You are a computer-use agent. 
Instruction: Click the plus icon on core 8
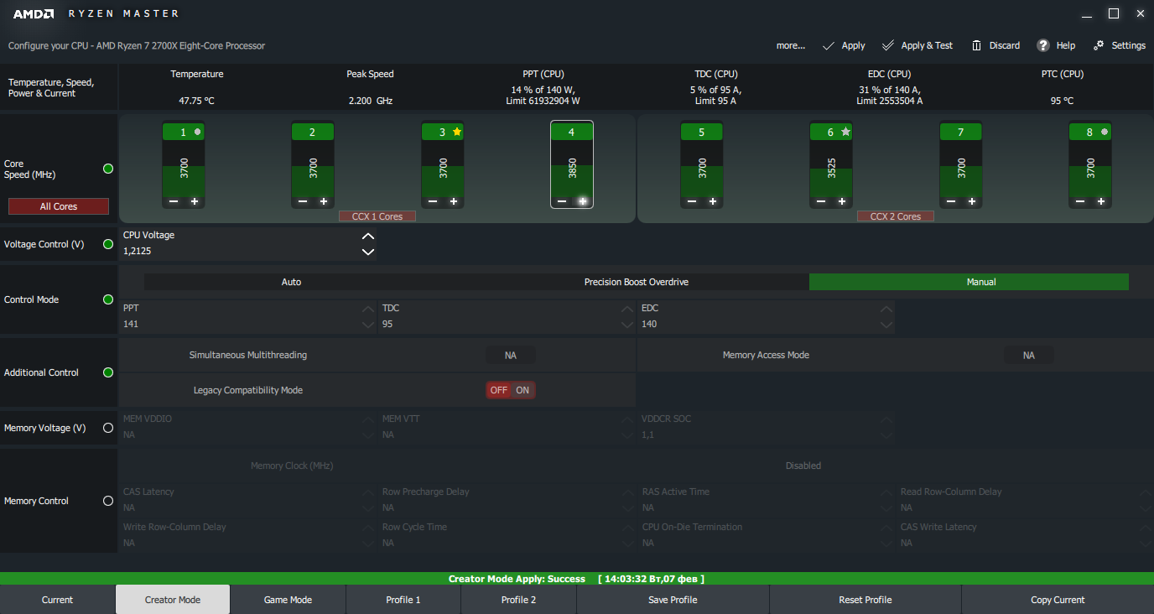(1101, 201)
